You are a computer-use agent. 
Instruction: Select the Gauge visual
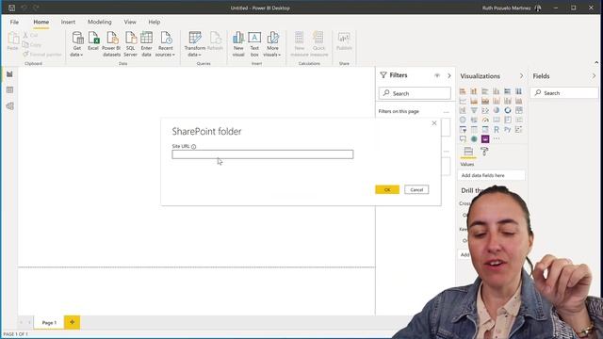[x=485, y=120]
